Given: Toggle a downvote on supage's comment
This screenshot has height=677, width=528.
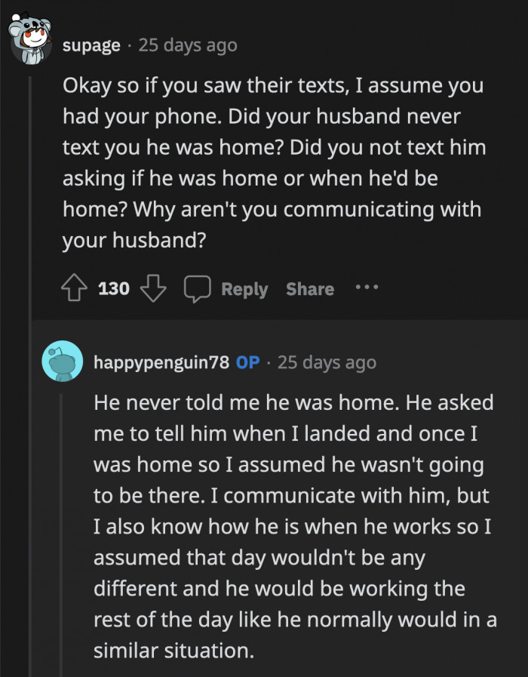Looking at the screenshot, I should pyautogui.click(x=153, y=288).
